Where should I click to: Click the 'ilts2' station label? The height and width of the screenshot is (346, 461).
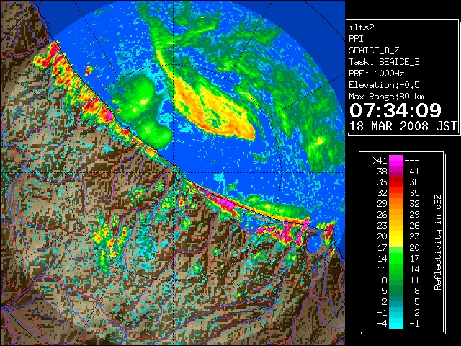tap(362, 27)
